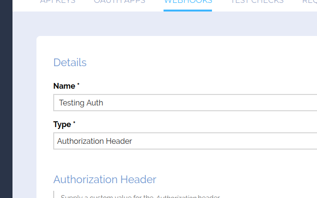Click the blue underline beneath Webhooks tab
Image resolution: width=317 pixels, height=198 pixels.
(x=188, y=10)
